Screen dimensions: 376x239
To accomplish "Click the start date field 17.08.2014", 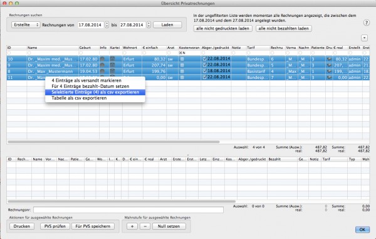I will [91, 24].
